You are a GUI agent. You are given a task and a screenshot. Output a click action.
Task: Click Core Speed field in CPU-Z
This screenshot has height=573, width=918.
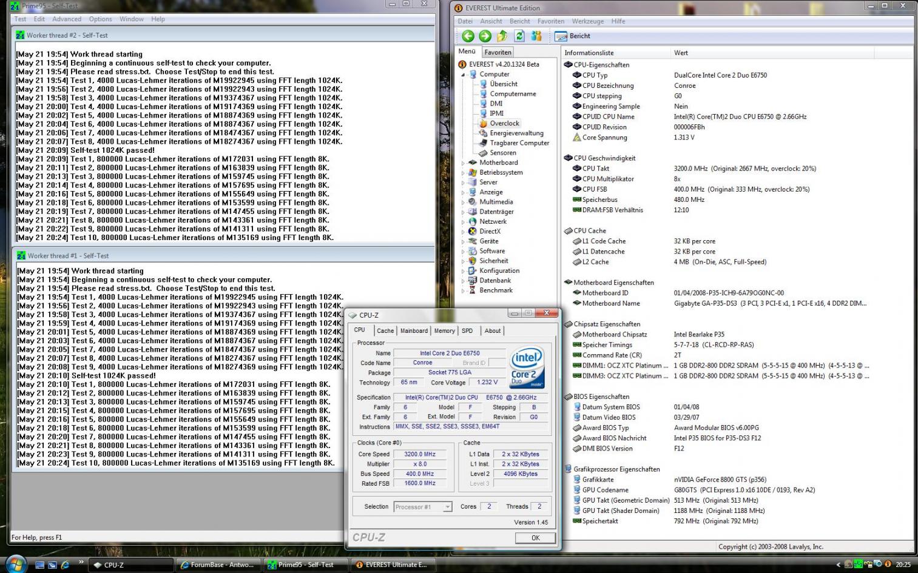(420, 454)
